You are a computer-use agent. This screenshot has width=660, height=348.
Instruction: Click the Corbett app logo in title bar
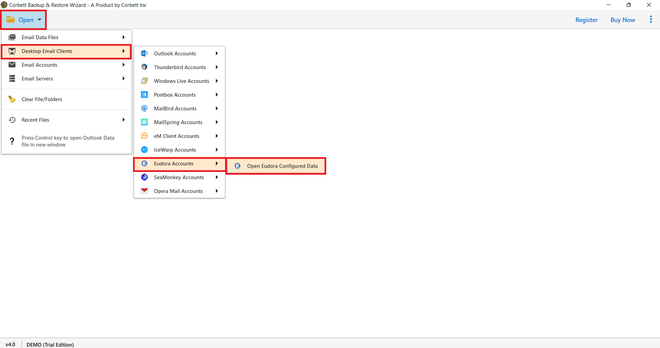tap(4, 5)
